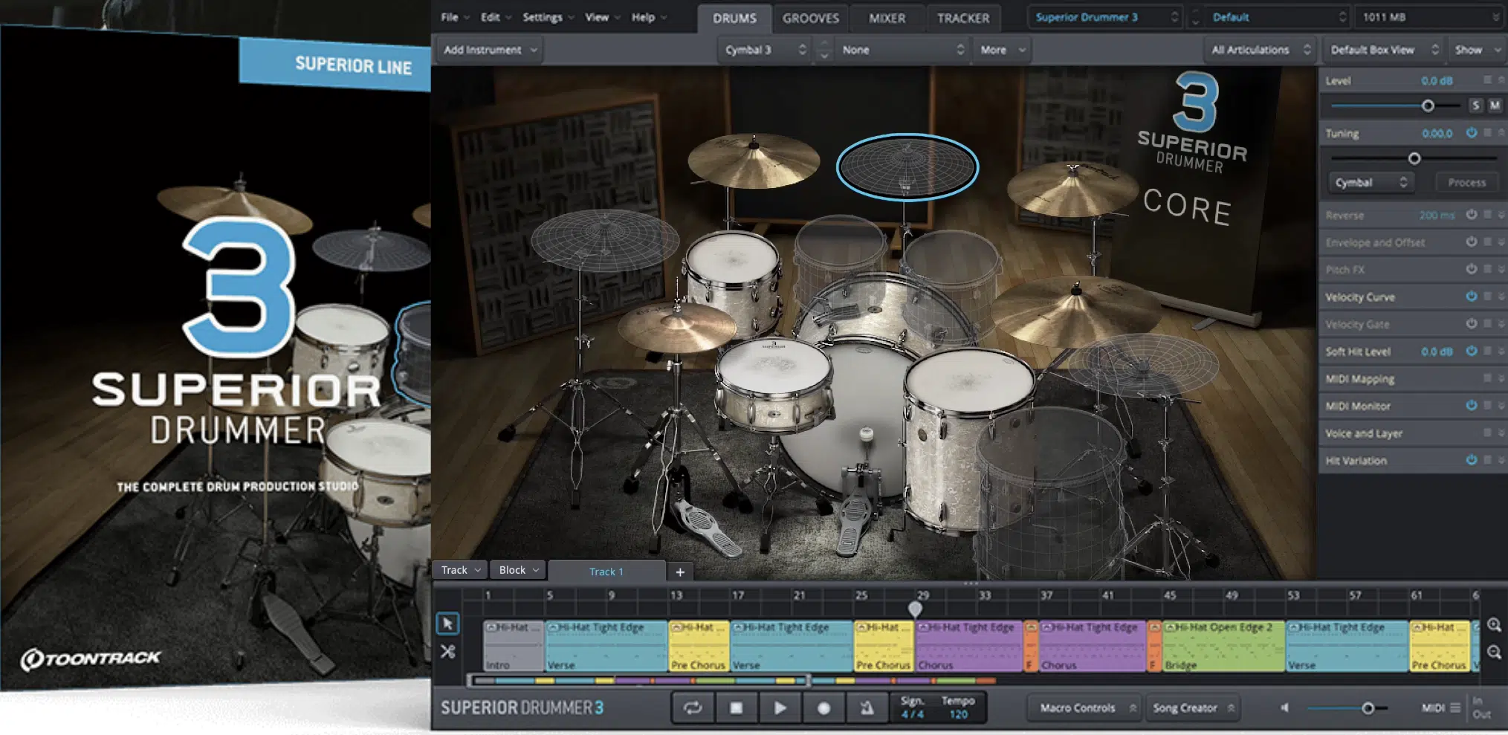Stop playback with the stop button
The image size is (1508, 735).
click(x=736, y=708)
